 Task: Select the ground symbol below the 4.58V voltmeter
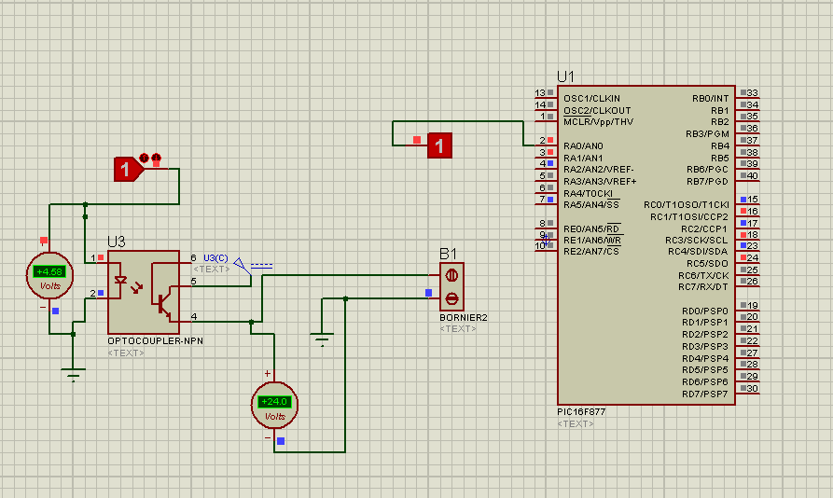point(74,375)
